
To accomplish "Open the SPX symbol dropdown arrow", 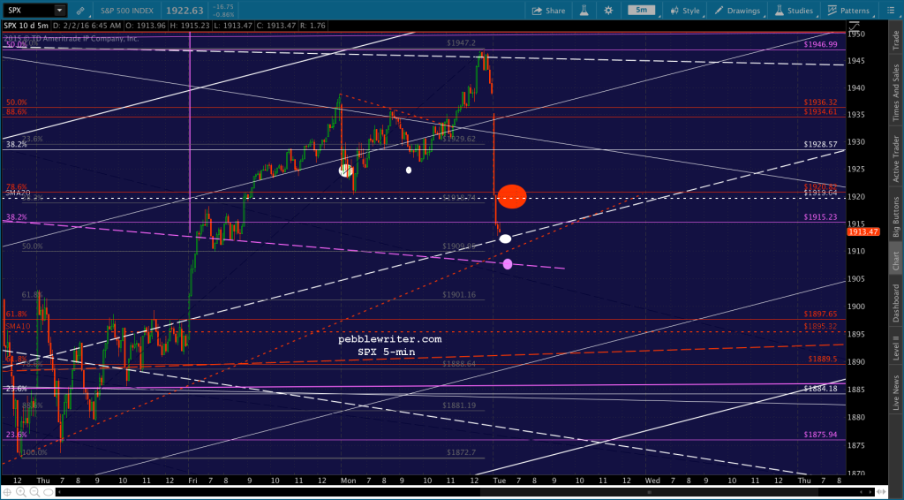I will (x=59, y=11).
